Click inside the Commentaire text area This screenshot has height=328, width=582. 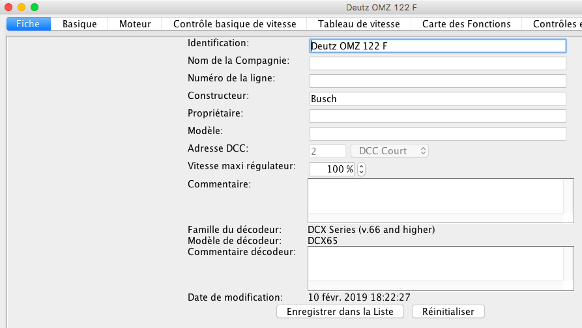click(436, 196)
